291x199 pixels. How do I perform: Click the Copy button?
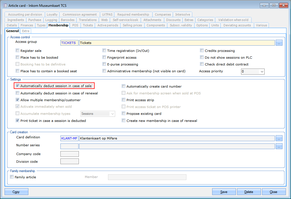[x=16, y=192]
